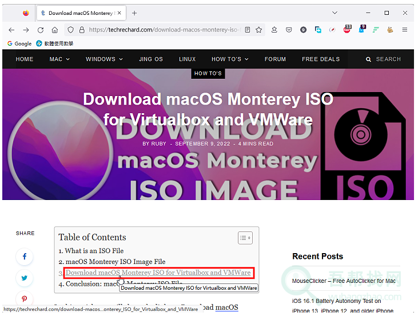Close the Download macOS Monterey tab
Viewport: 418px width, 316px height.
point(120,13)
